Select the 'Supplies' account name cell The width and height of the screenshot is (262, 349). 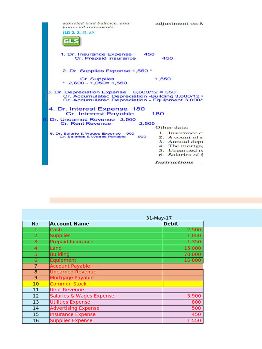(x=106, y=236)
